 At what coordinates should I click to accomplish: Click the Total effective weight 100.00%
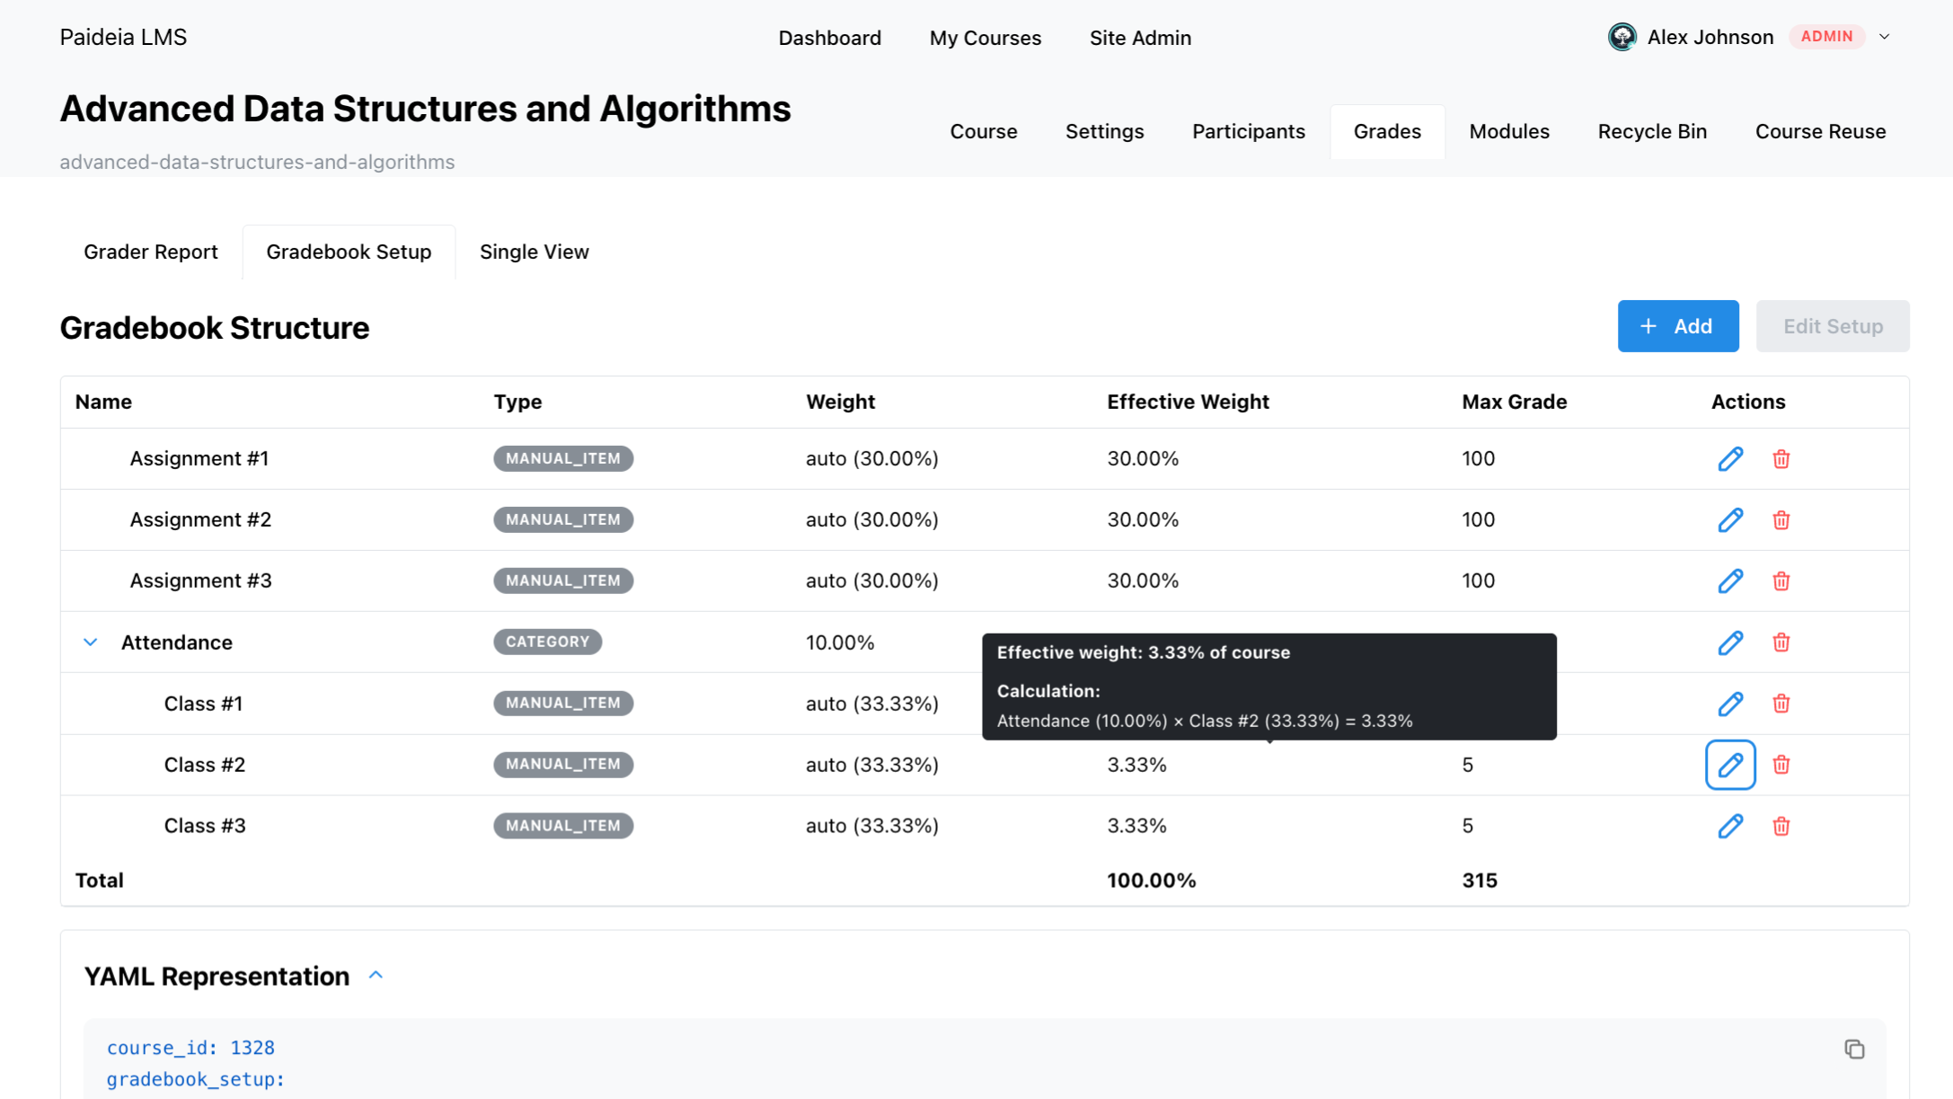[x=1151, y=881]
